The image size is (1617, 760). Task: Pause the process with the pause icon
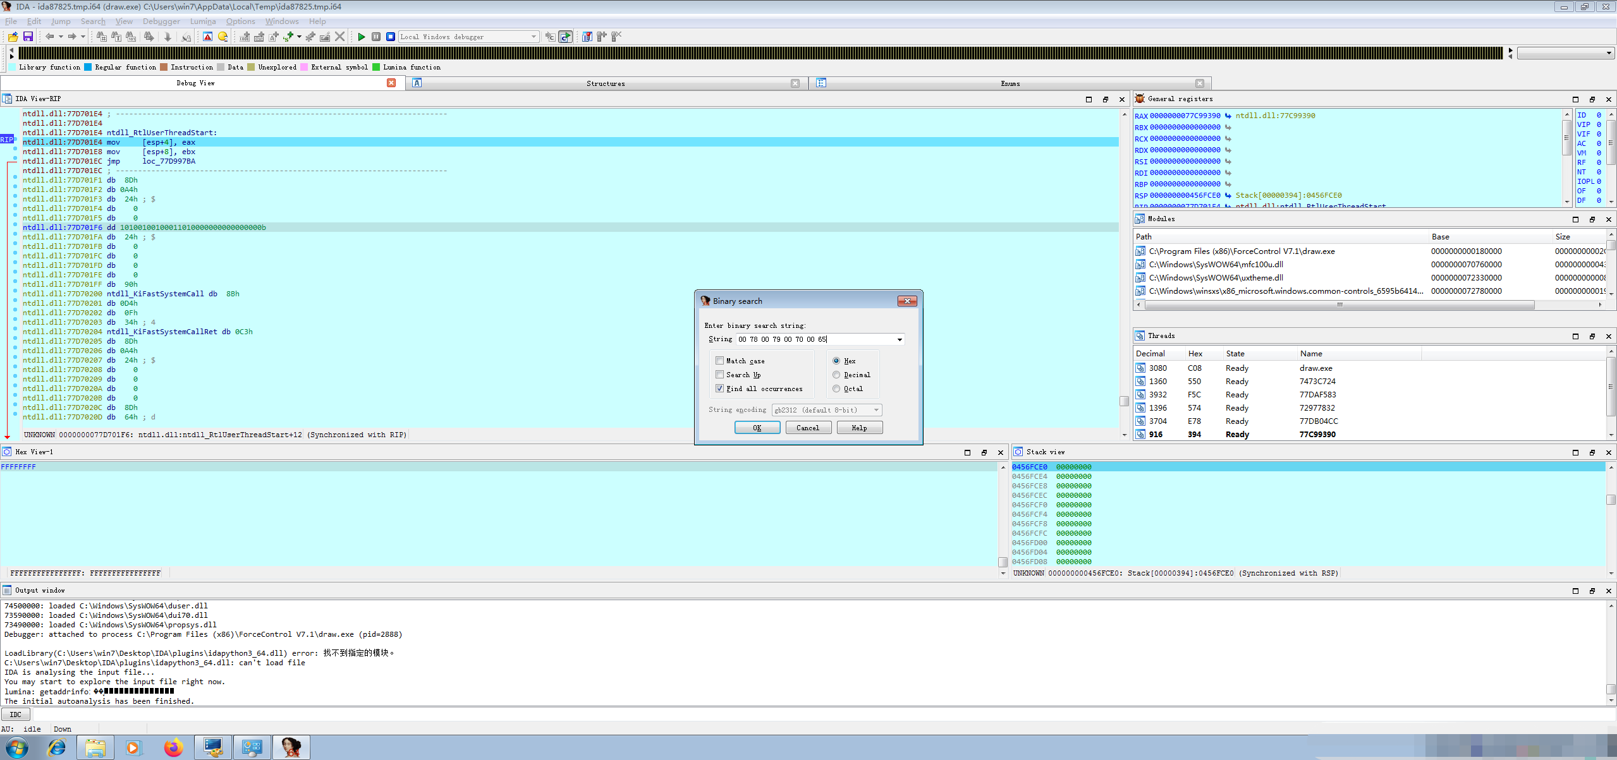376,37
